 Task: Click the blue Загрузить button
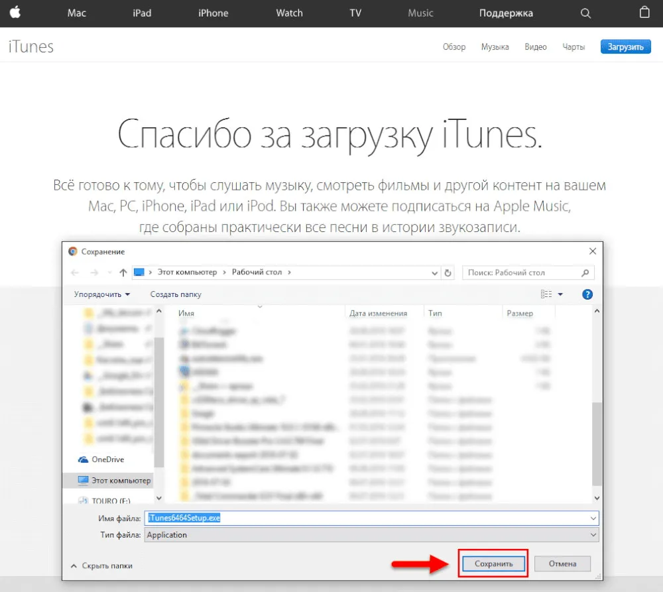625,47
